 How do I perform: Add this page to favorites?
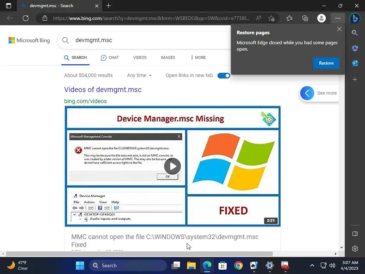271,18
